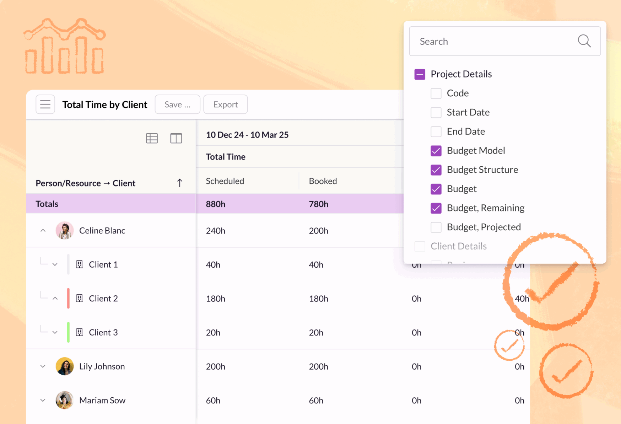621x424 pixels.
Task: Open the 10 Dec 24 - 10 Mar 25 date range
Action: point(247,135)
